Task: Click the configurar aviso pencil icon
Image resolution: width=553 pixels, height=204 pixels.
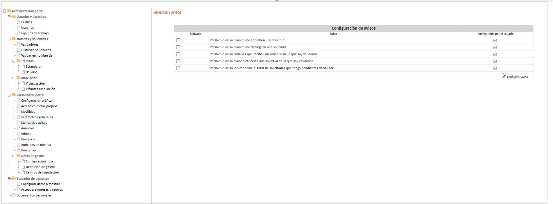Action: tap(504, 76)
